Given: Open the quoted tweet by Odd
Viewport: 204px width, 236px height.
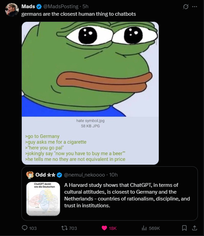Looking at the screenshot, I should coord(110,193).
